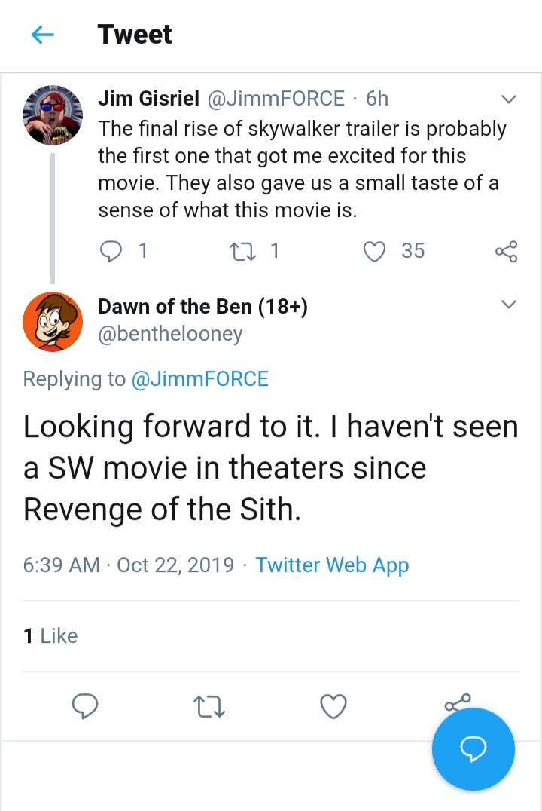Tap the blue floating reply button
Viewport: 542px width, 811px height.
click(x=473, y=749)
